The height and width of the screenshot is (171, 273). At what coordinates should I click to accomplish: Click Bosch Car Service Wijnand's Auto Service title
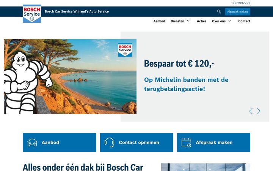(77, 11)
